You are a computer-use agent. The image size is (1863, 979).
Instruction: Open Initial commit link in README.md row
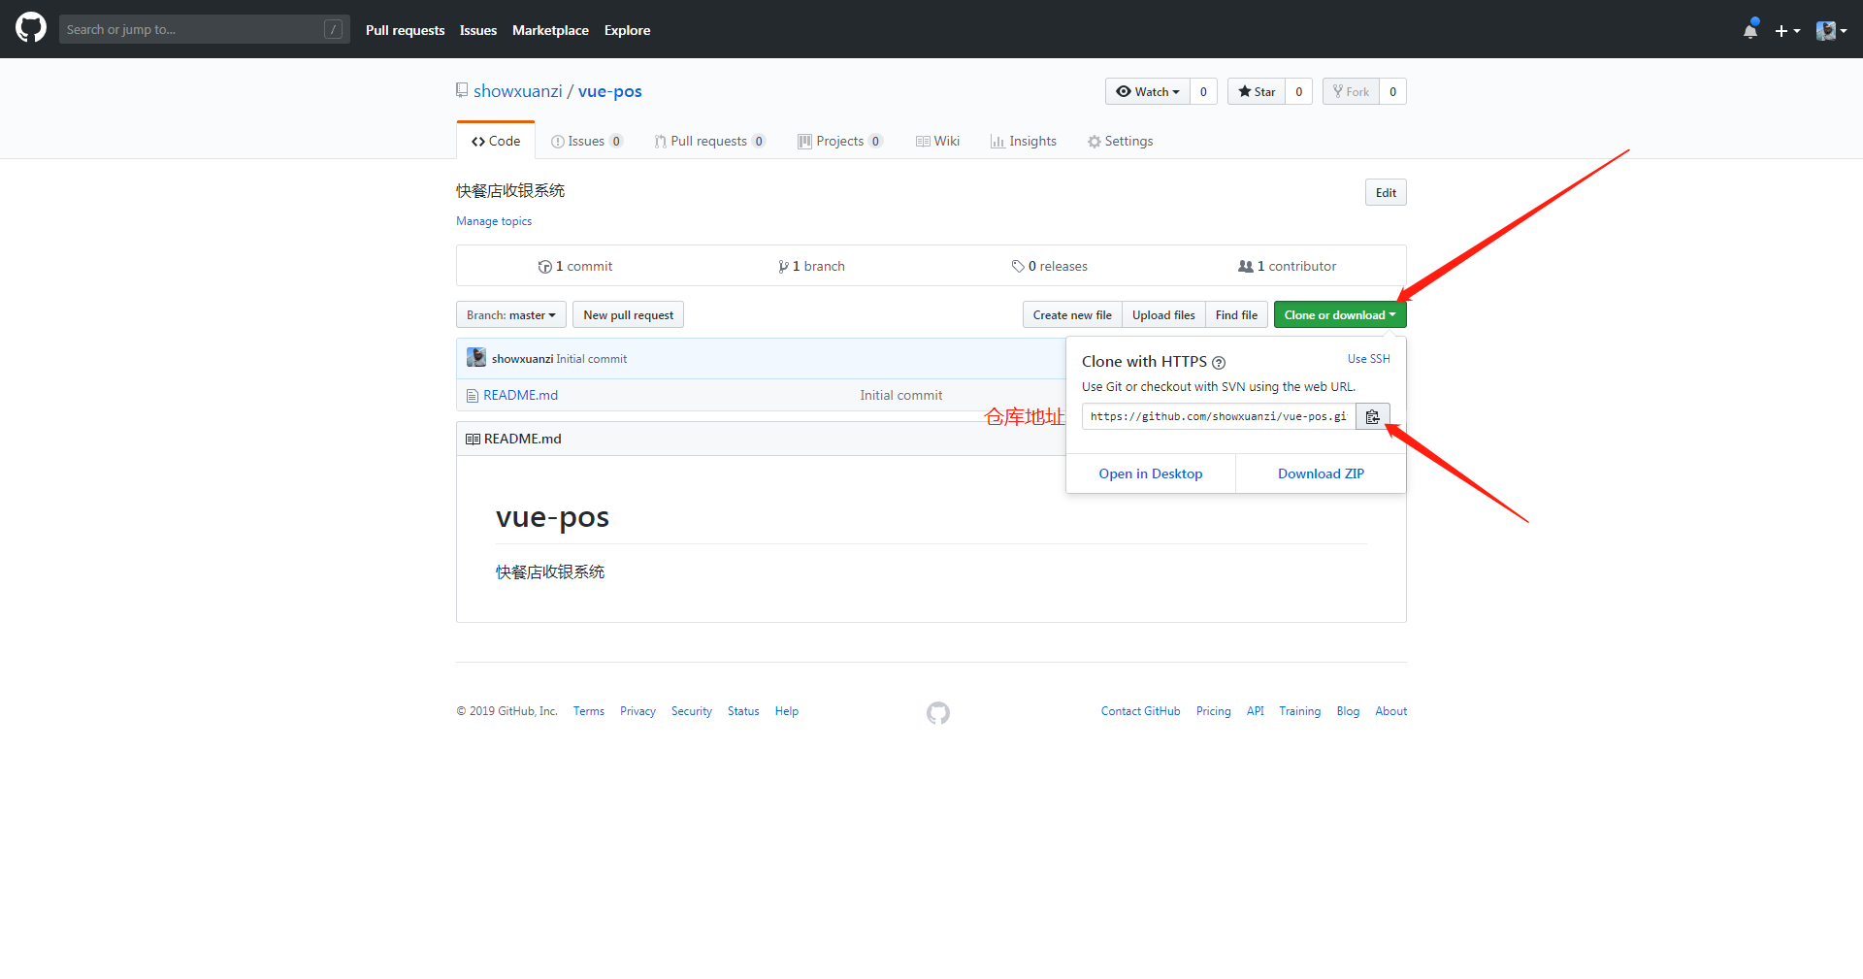[900, 395]
